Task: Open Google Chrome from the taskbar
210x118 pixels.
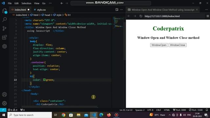Action: (63, 115)
